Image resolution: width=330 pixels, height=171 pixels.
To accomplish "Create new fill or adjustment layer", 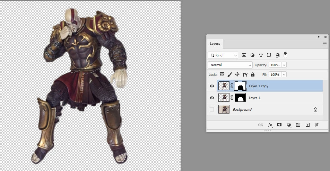I will [289, 125].
